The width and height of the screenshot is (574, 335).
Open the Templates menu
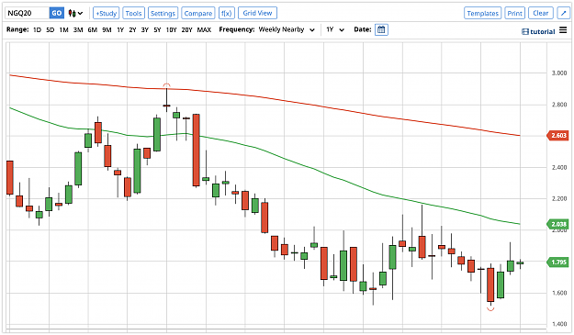[482, 13]
